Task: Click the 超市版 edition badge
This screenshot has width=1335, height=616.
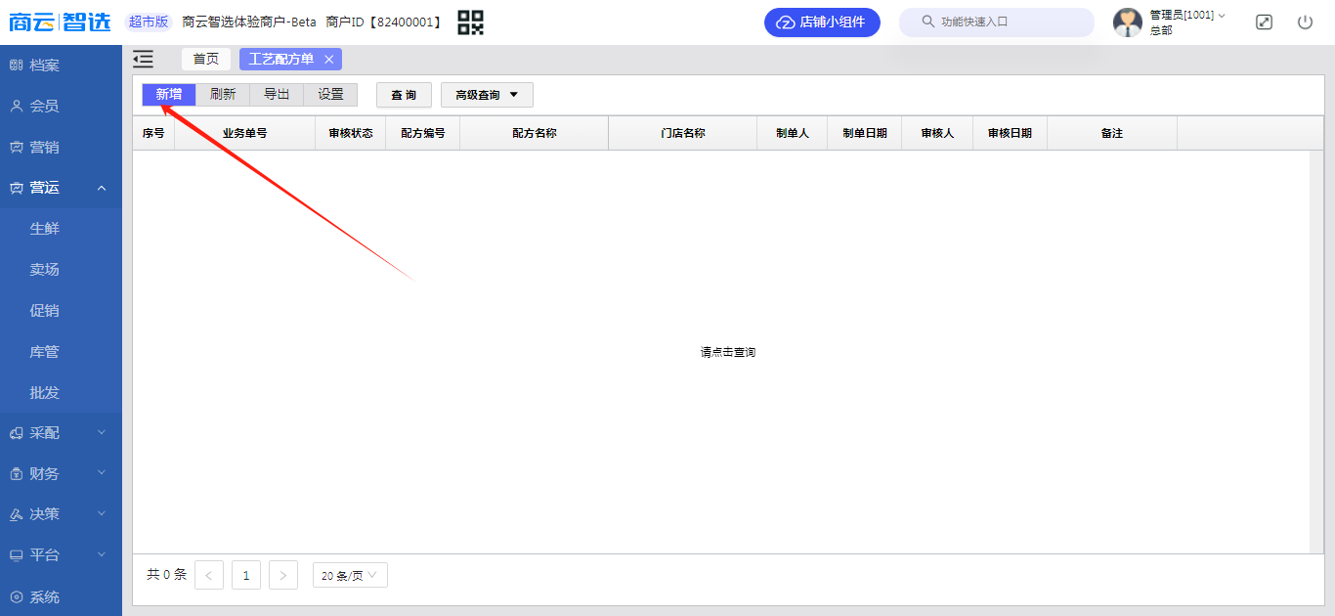Action: pyautogui.click(x=149, y=22)
